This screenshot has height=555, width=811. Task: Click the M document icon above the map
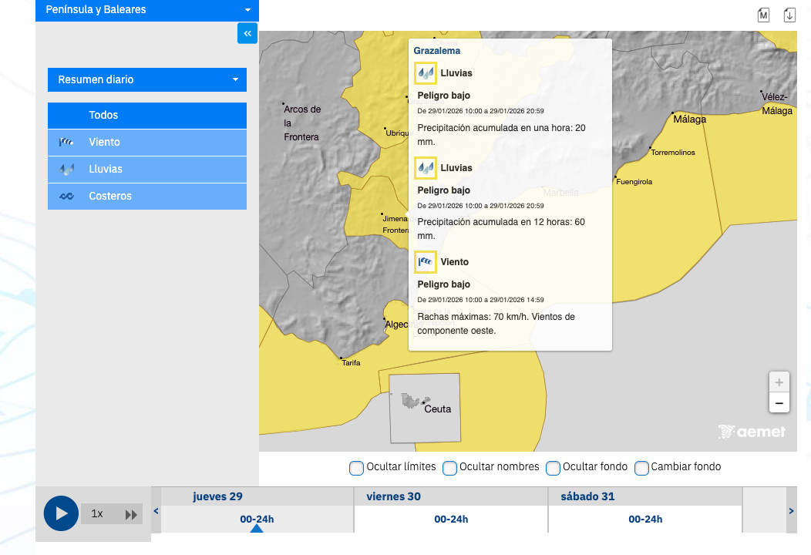click(763, 15)
